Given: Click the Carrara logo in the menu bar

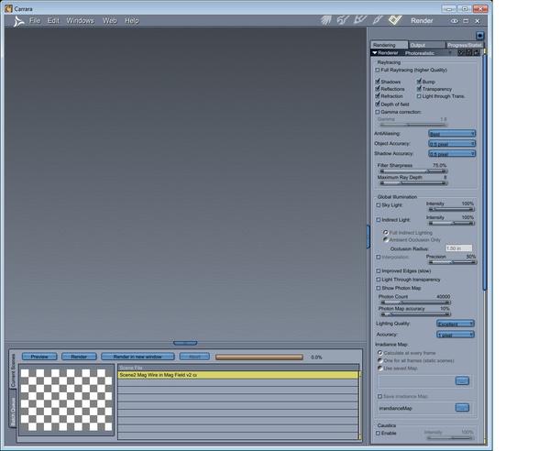Looking at the screenshot, I should pos(18,21).
